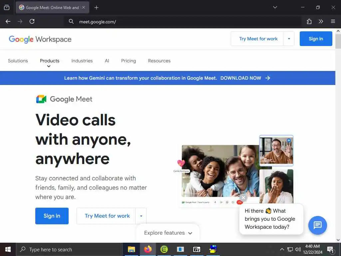The width and height of the screenshot is (341, 256).
Task: Click hero Try Meet for work button
Action: pyautogui.click(x=107, y=216)
